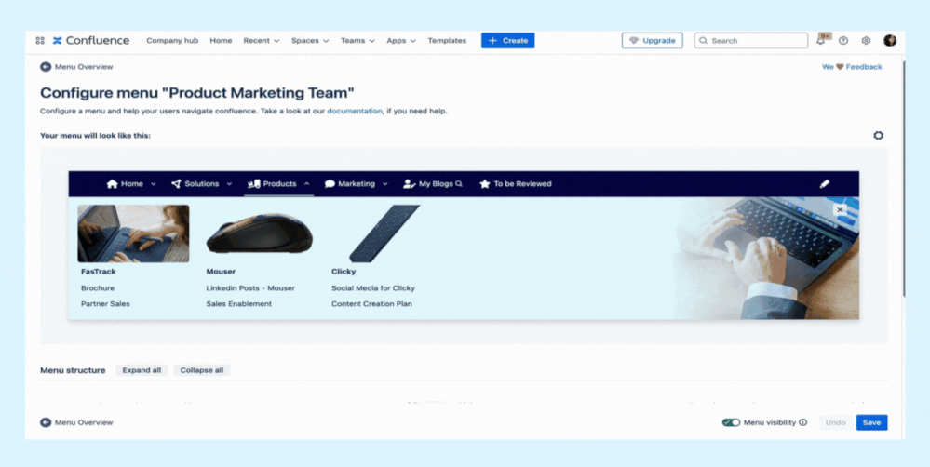Click the diamond icon on Upgrade button
Image resolution: width=930 pixels, height=467 pixels.
(x=634, y=40)
